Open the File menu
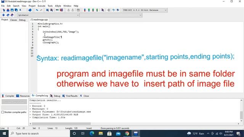The image size is (244, 137). (3, 6)
